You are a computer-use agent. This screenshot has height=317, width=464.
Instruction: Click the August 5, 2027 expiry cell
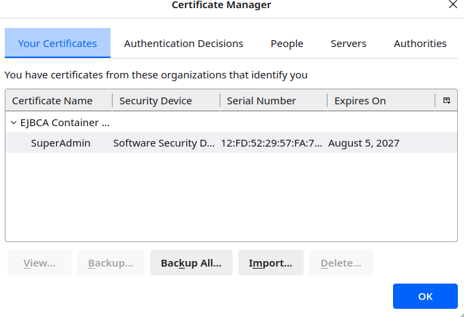[x=364, y=143]
